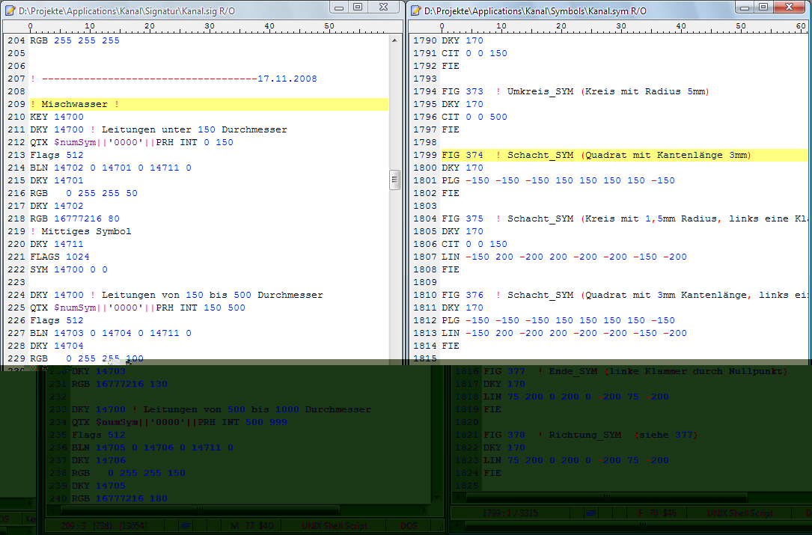The height and width of the screenshot is (535, 812).
Task: Click line number 224 in Kanal.sig gutter
Action: tap(15, 295)
